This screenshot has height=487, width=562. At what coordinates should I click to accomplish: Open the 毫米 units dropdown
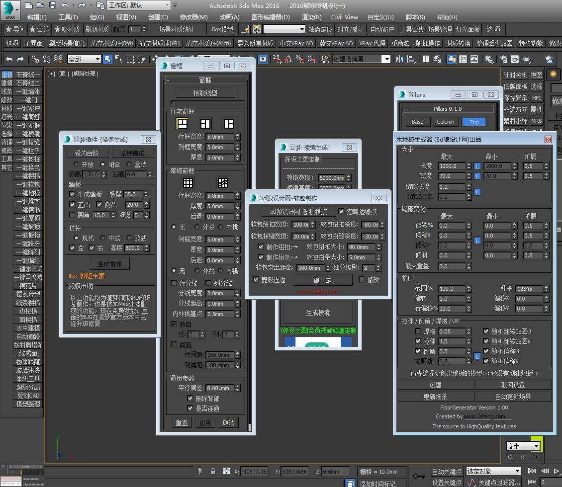523,446
